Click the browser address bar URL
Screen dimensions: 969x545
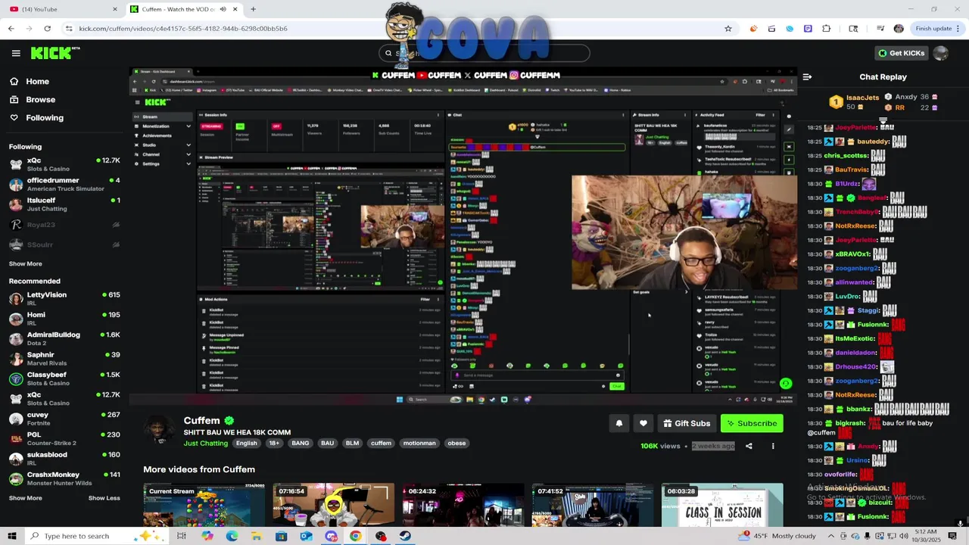(183, 29)
